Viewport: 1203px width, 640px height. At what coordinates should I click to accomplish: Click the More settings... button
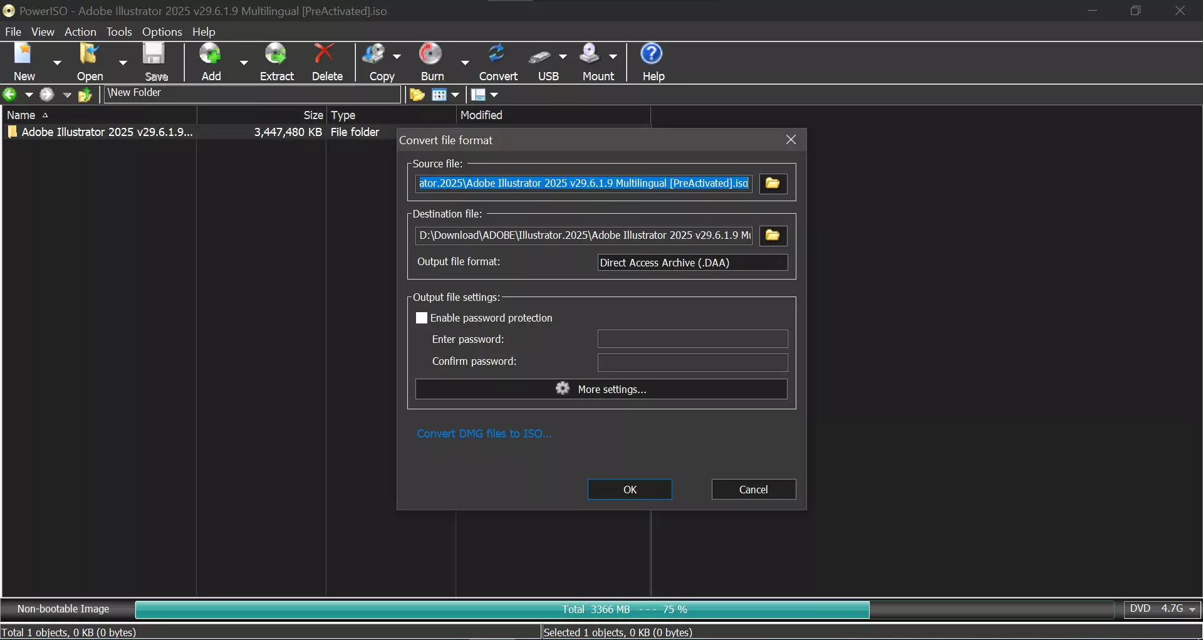coord(601,389)
